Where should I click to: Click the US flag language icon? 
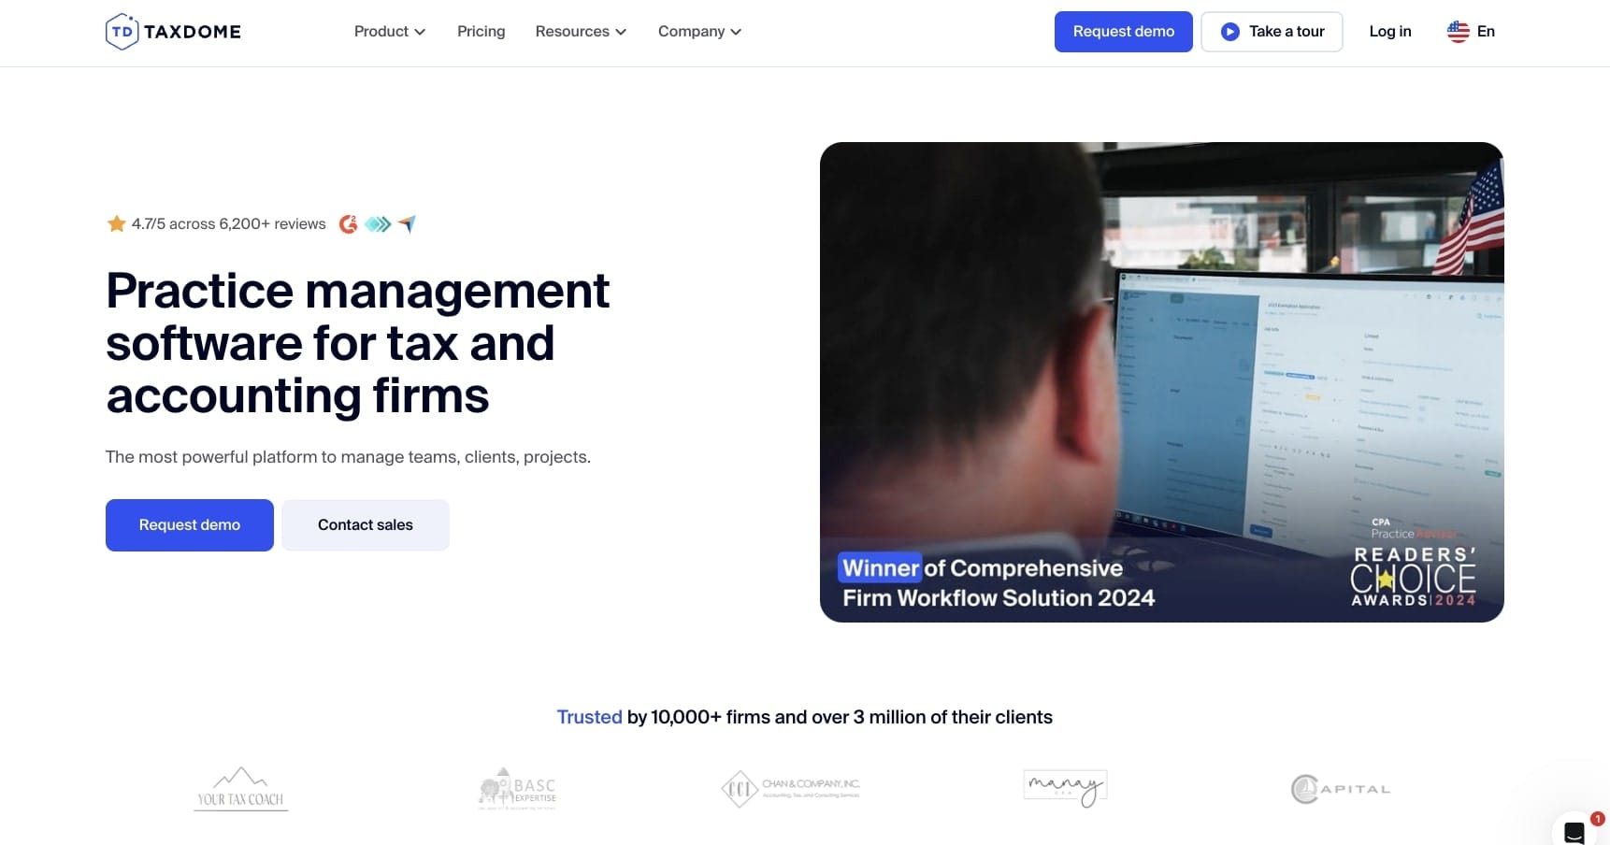1458,32
